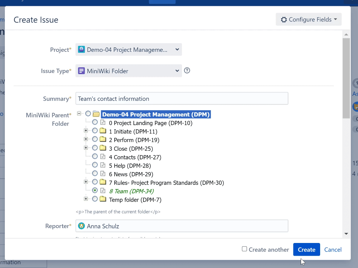Viewport: 358px width, 268px height.
Task: Click the Create button
Action: tap(306, 250)
